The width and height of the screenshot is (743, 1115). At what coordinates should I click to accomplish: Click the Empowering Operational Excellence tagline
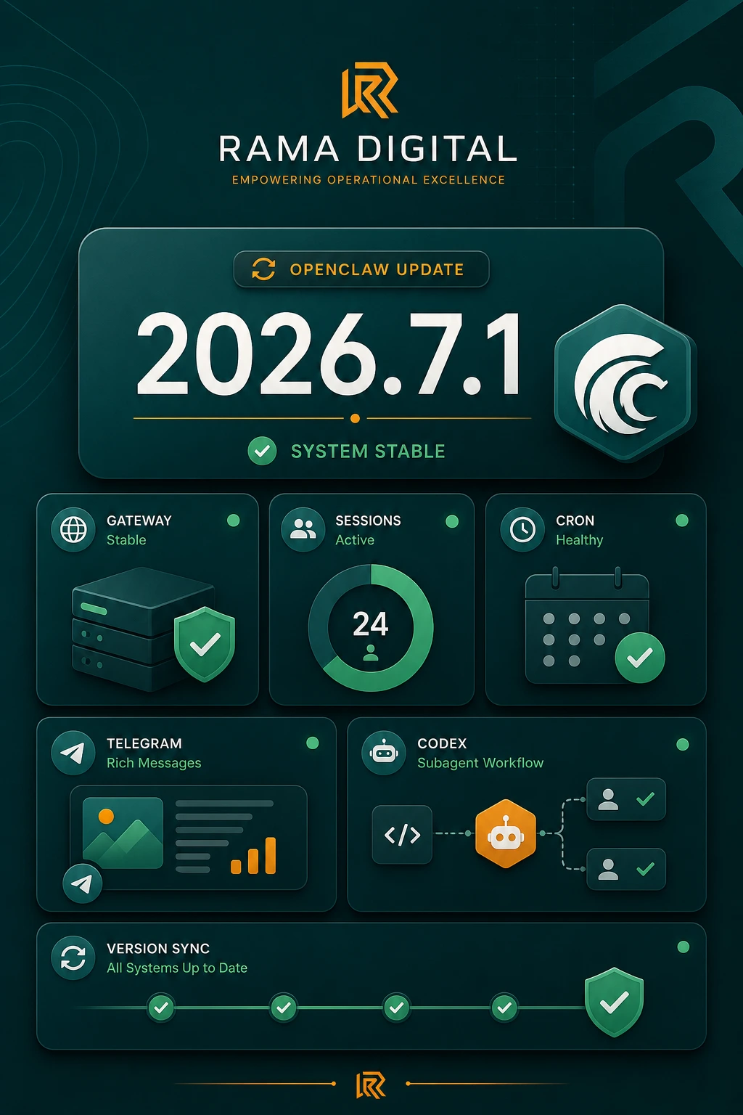[369, 180]
